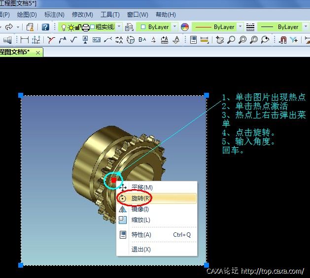Viewport: 310px width, 278px height.
Task: Click the 3D part view icon
Action: pyautogui.click(x=7, y=40)
